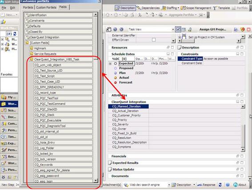The image size is (252, 190).
Task: Collapse ClearQuest_Integration_WBS_Task folder
Action: pyautogui.click(x=61, y=59)
